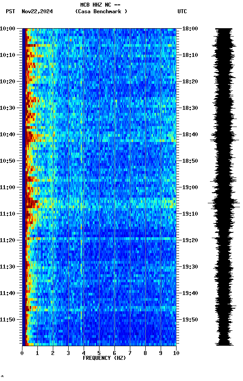Click the "FREQUENCY (HZ)" axis label
The width and height of the screenshot is (243, 381).
[x=104, y=358]
